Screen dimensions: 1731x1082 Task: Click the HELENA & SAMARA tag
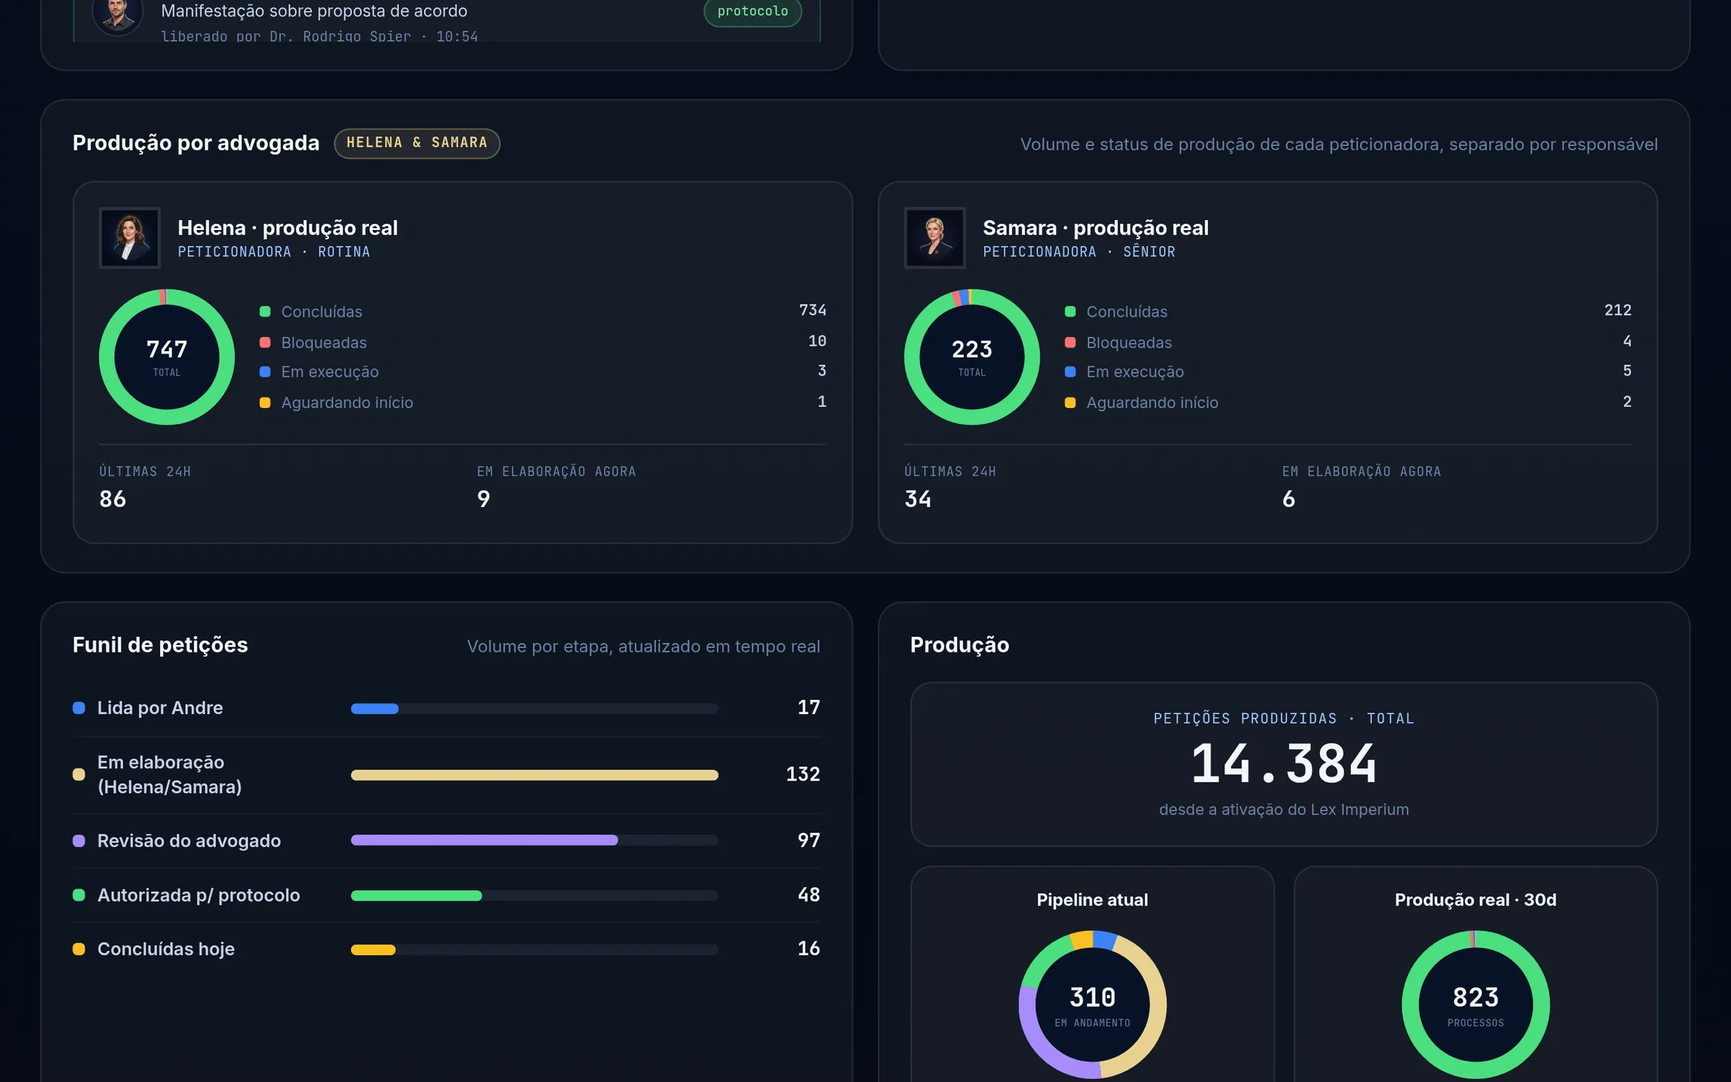417,143
